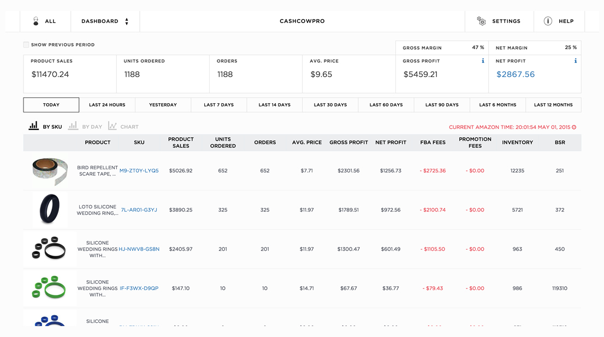Click the $11470.24 product sales value
Screen dimensions: 604x337
click(x=50, y=74)
